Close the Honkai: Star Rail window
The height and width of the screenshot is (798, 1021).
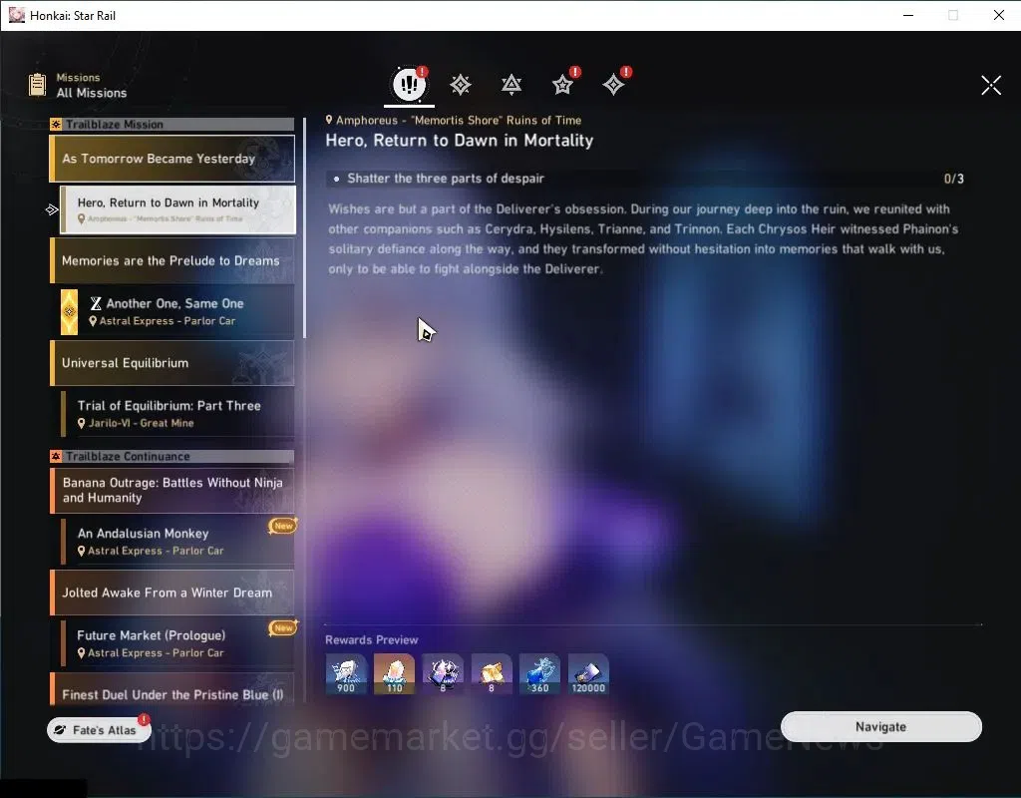click(x=998, y=15)
